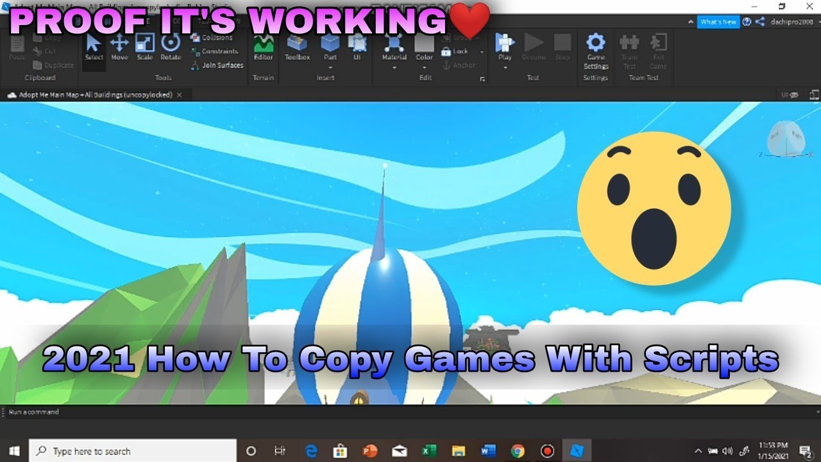Open Game Settings
Screen dimensions: 821x462
(x=596, y=51)
